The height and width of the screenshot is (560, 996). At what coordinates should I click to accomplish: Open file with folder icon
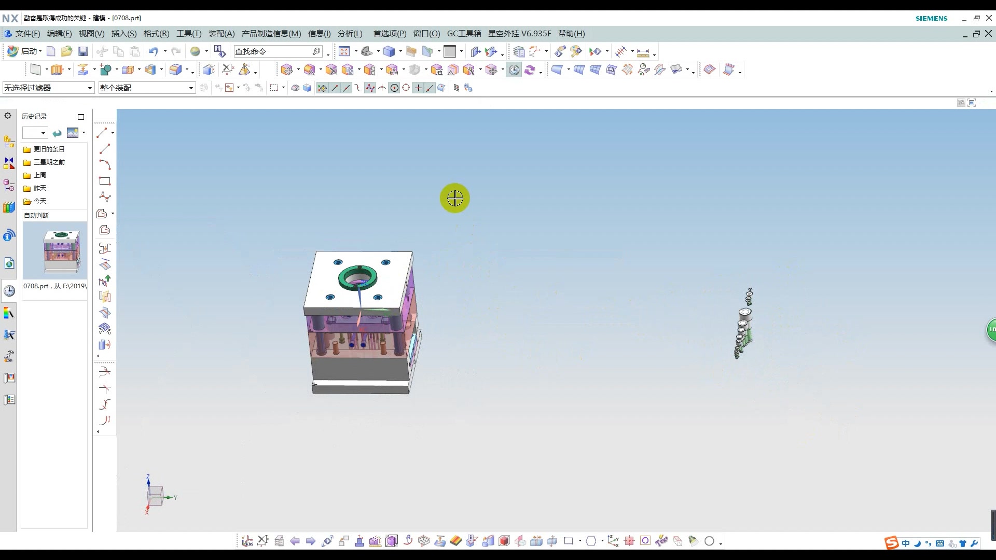(x=66, y=51)
